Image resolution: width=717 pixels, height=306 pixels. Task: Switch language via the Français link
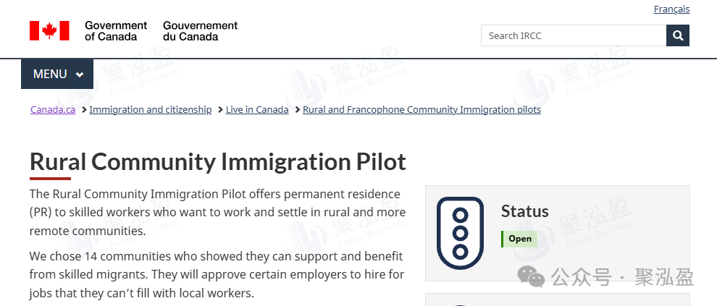671,9
